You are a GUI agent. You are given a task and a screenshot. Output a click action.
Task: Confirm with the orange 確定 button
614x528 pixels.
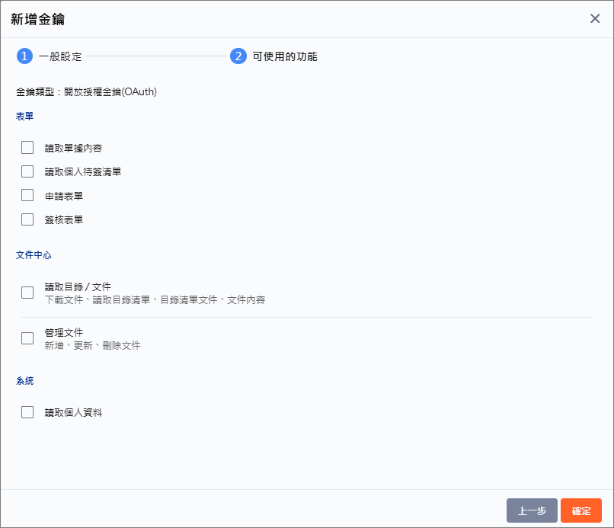pos(580,510)
